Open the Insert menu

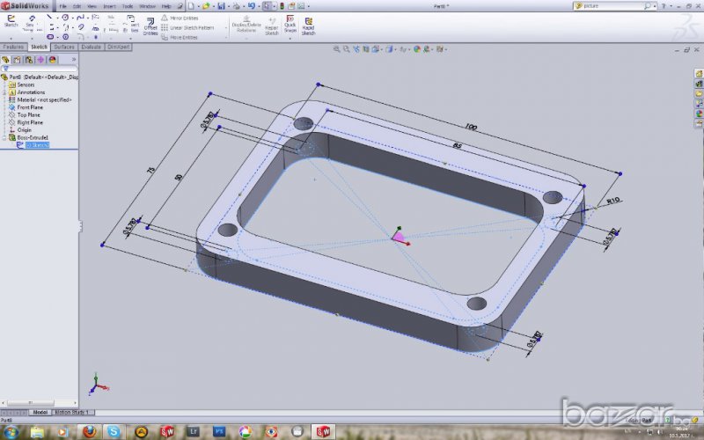pyautogui.click(x=109, y=6)
